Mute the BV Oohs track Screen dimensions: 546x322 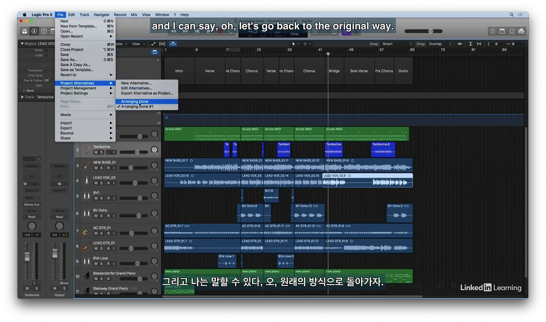pos(96,216)
